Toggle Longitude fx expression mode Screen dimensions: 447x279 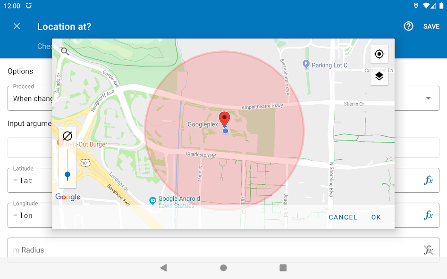[428, 215]
